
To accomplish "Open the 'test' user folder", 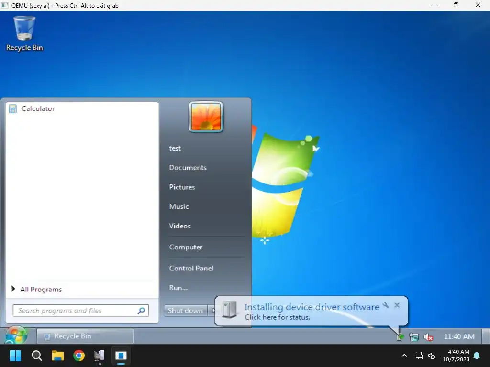I will click(175, 148).
